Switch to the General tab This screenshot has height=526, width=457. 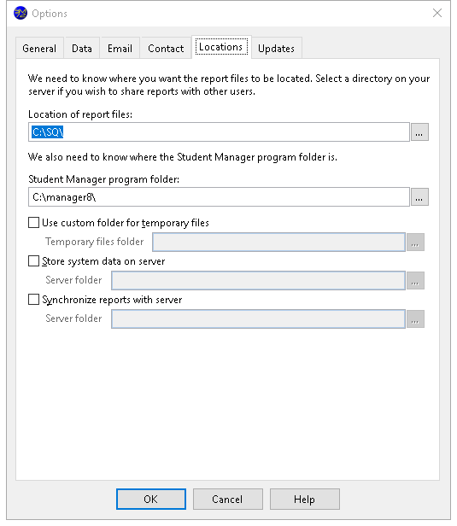pyautogui.click(x=39, y=49)
